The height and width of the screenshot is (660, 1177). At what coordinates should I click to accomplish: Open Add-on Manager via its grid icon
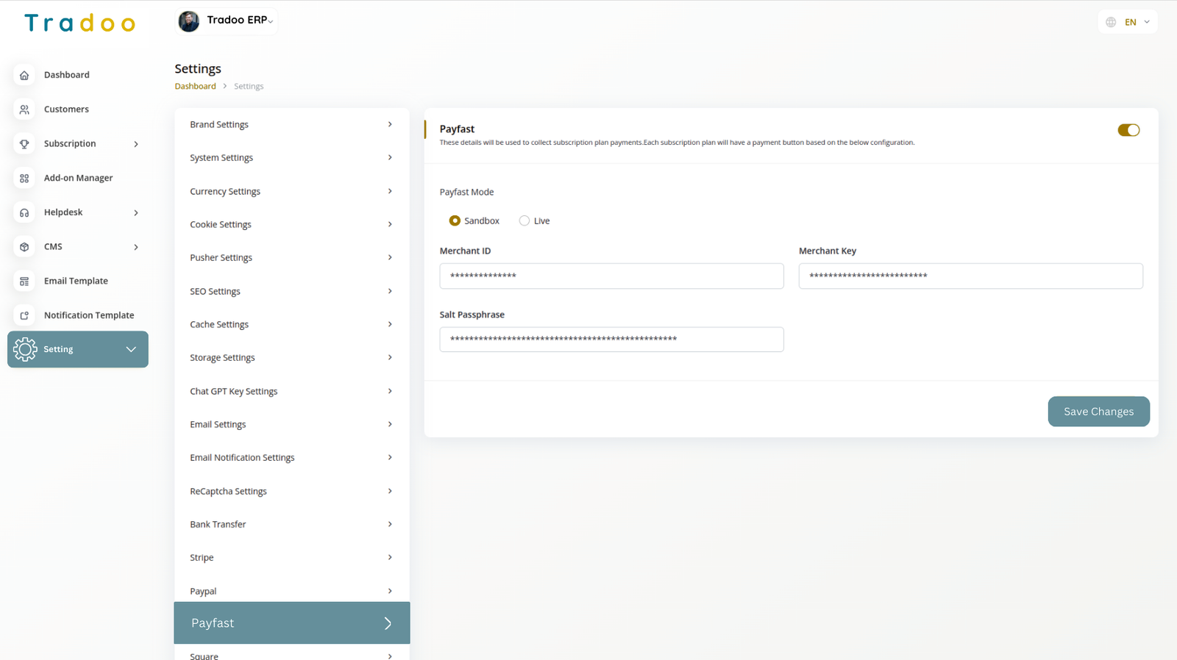(24, 179)
